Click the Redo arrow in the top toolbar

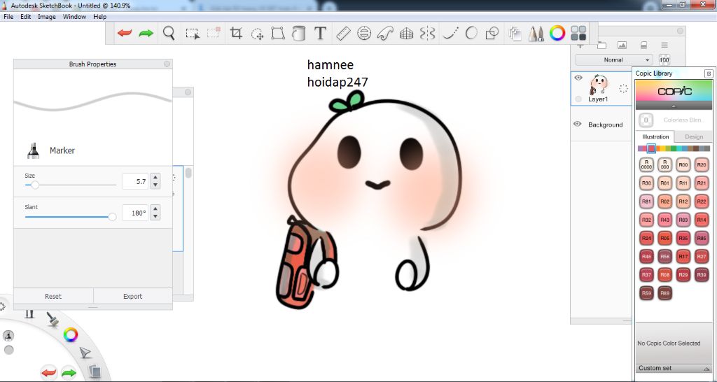tap(146, 33)
